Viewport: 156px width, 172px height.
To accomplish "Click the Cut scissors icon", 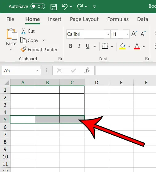I will [x=23, y=31].
